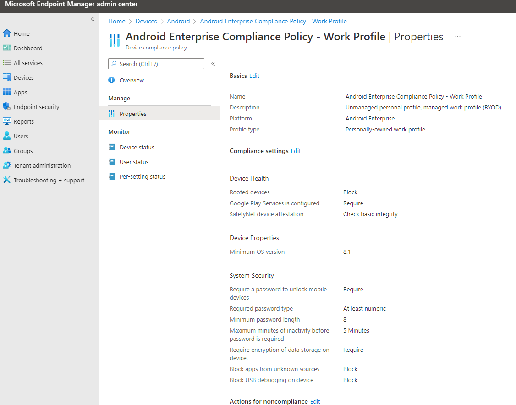Viewport: 516px width, 405px height.
Task: Click Edit beside Actions for noncompliance
Action: pyautogui.click(x=315, y=401)
